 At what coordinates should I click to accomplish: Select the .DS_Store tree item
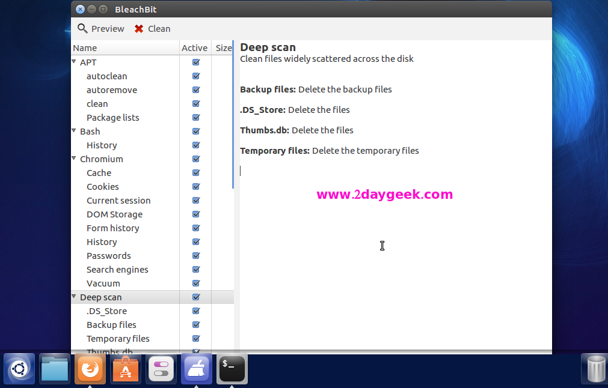click(106, 311)
